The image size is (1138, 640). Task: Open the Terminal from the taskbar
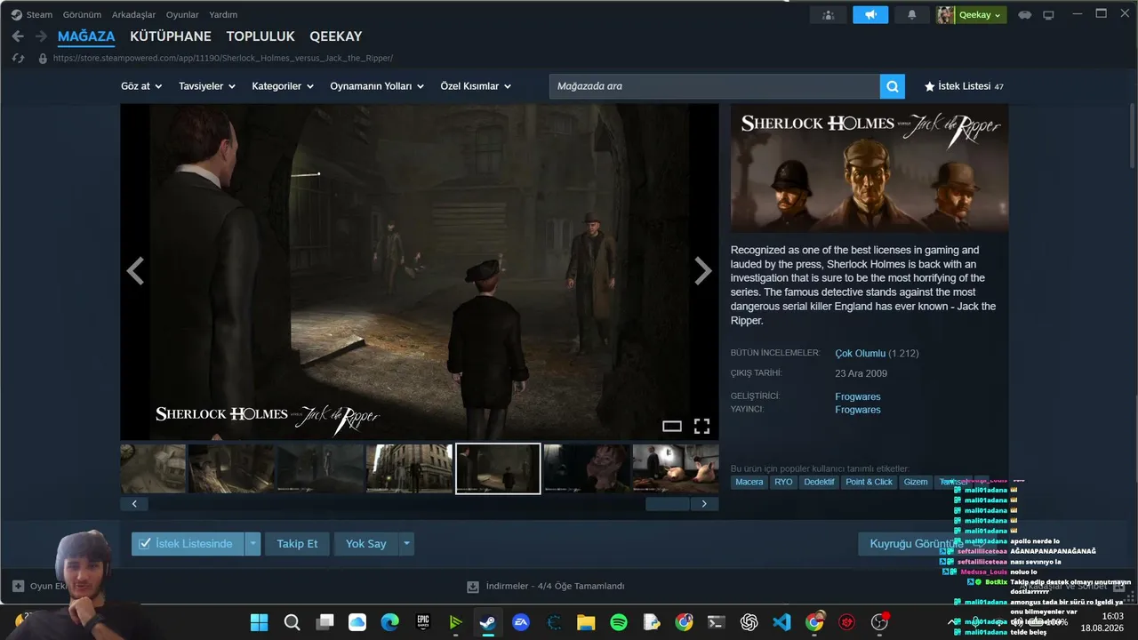click(717, 622)
